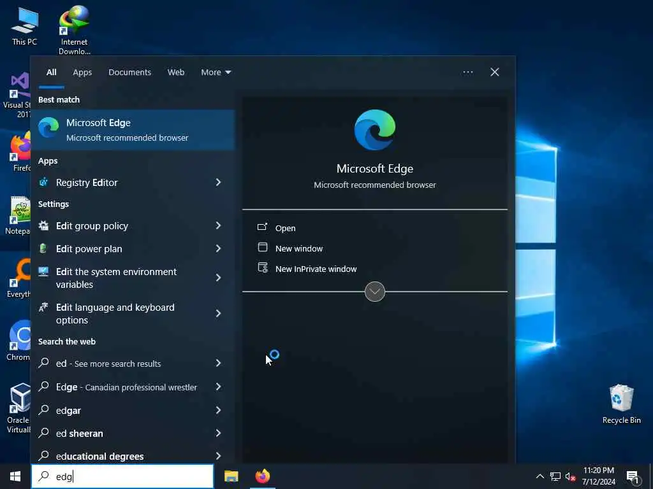
Task: Click the muted volume tray icon
Action: 571,476
